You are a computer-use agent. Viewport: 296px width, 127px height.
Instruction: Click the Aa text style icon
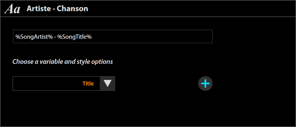click(x=12, y=9)
